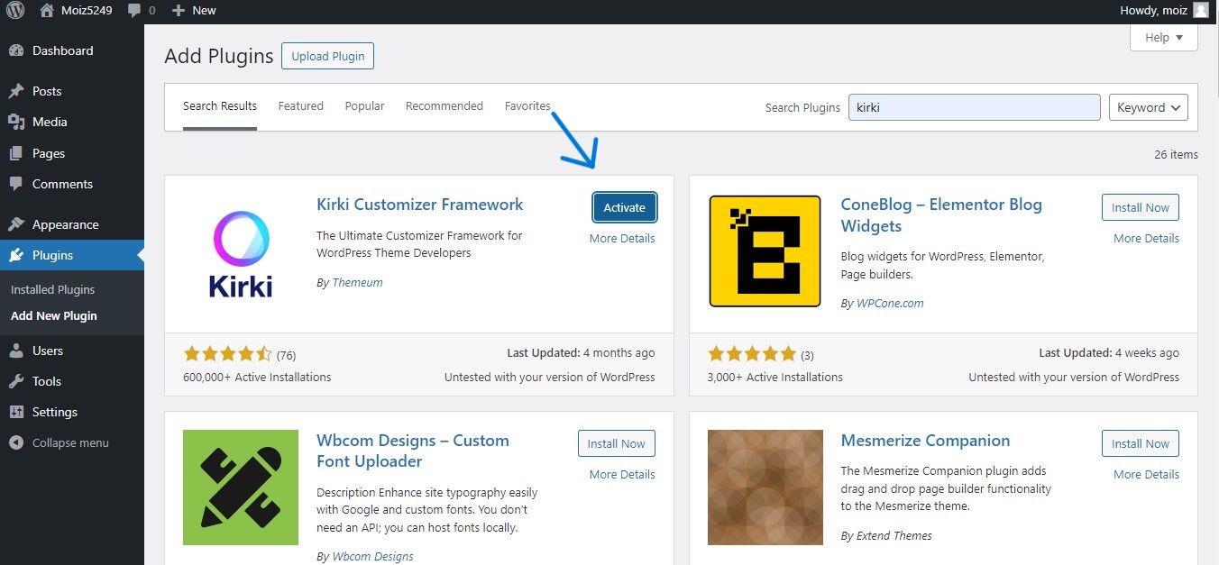
Task: Open Settings in the sidebar
Action: (x=54, y=412)
